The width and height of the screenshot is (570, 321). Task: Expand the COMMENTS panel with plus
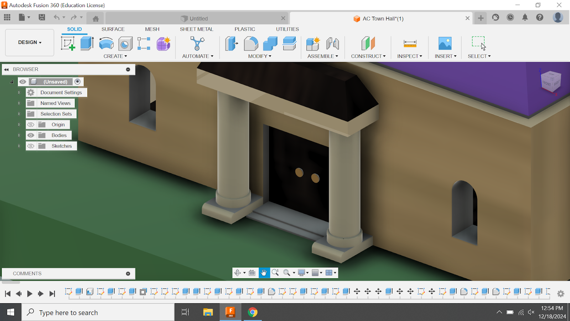click(128, 274)
